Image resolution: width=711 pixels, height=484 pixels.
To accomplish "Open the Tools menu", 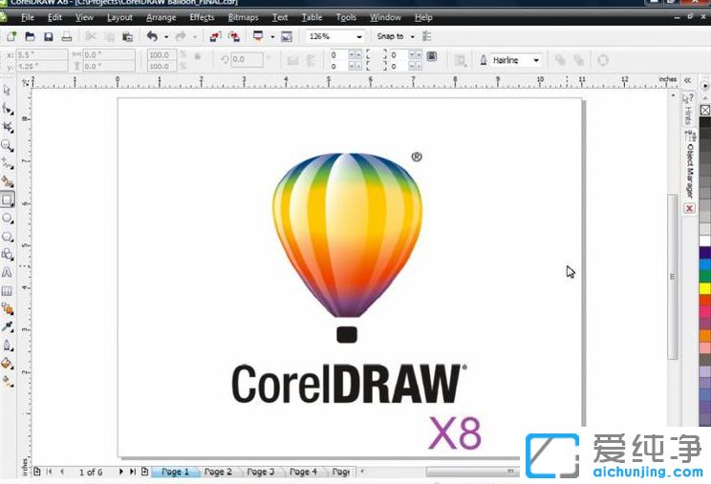I will pyautogui.click(x=346, y=17).
